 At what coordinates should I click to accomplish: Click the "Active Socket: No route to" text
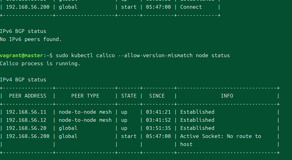pyautogui.click(x=221, y=136)
